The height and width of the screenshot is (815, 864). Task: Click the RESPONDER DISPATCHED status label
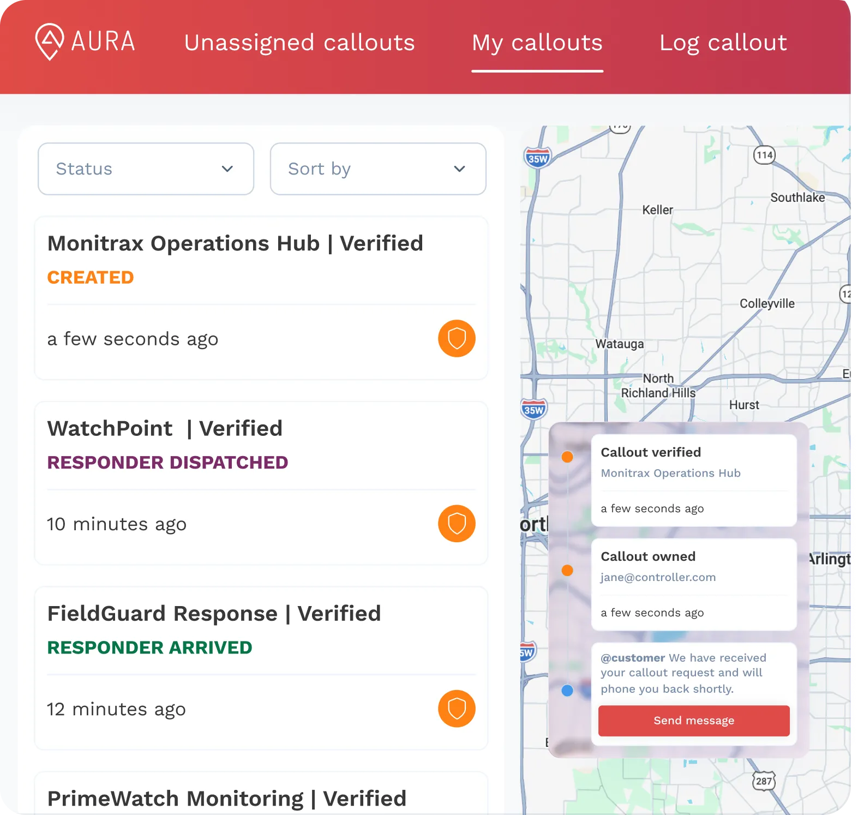tap(167, 463)
